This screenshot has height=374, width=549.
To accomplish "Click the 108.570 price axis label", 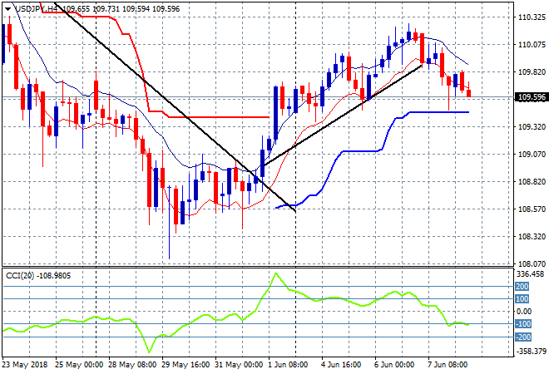I will (x=532, y=209).
